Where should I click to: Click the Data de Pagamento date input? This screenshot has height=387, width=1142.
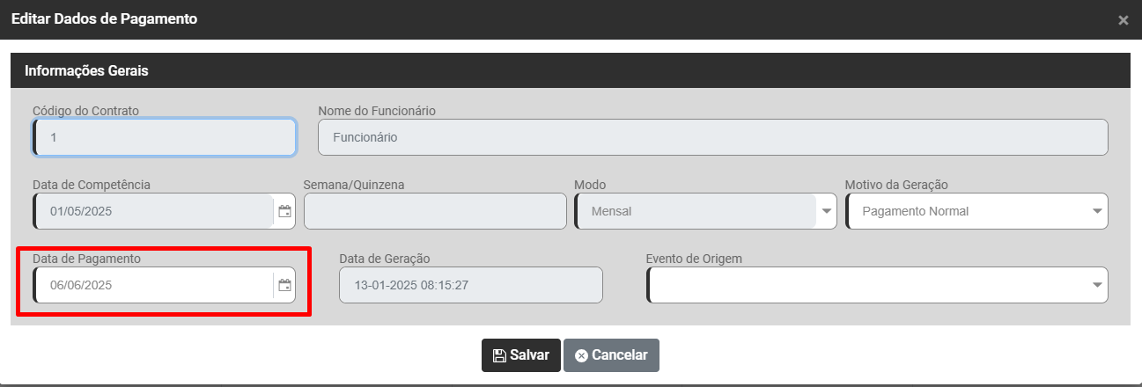pyautogui.click(x=154, y=285)
